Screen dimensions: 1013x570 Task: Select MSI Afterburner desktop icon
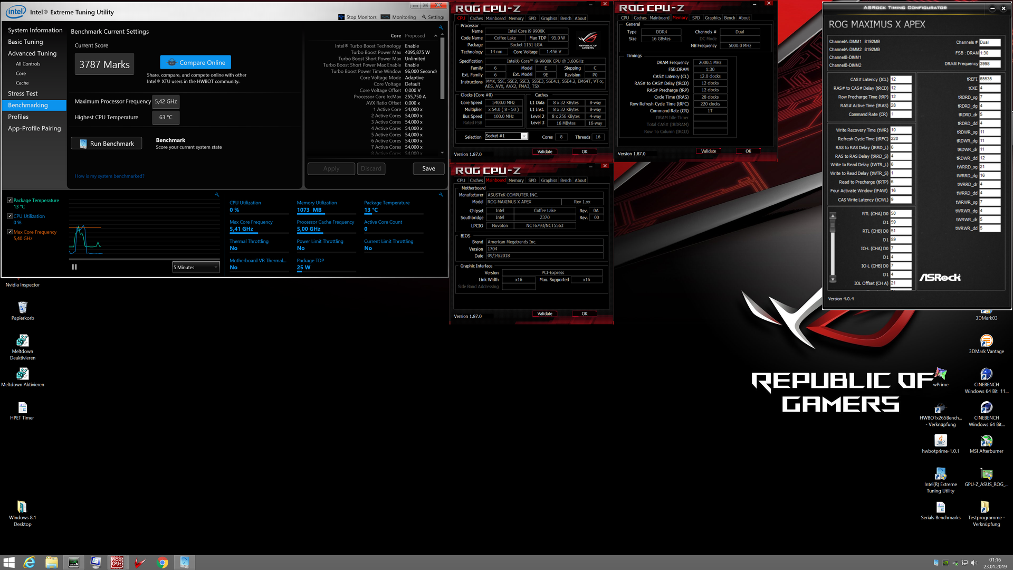click(x=986, y=443)
